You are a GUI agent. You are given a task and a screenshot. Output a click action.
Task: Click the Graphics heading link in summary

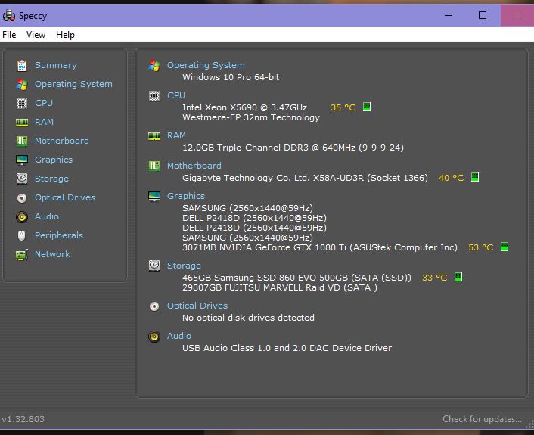[x=186, y=196]
